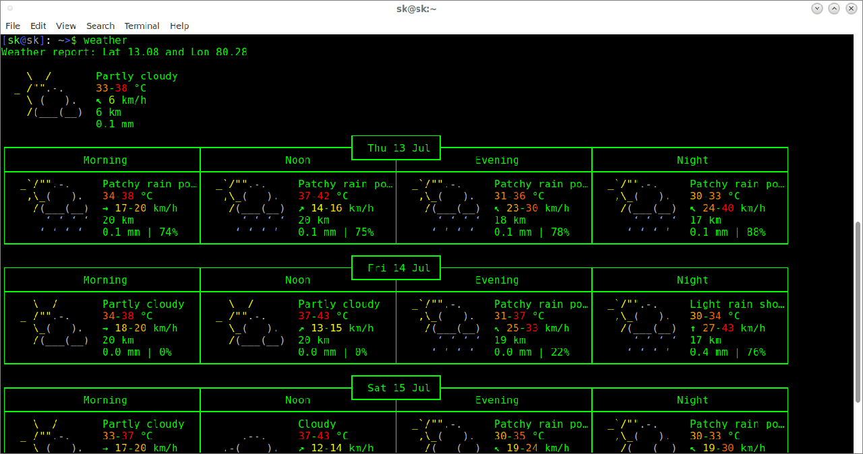Maximize the terminal window
Viewport: 863px width, 454px height.
[834, 9]
